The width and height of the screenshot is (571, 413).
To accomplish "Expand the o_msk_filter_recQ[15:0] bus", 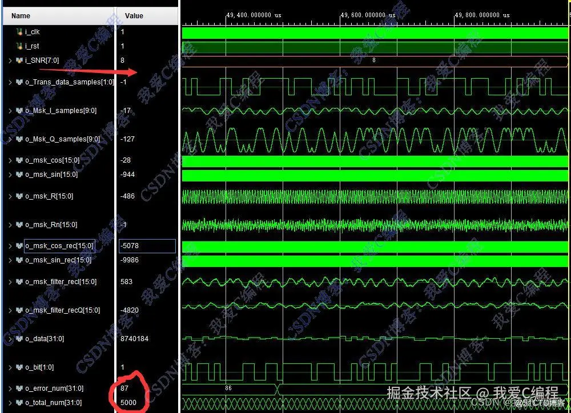I will [x=10, y=310].
